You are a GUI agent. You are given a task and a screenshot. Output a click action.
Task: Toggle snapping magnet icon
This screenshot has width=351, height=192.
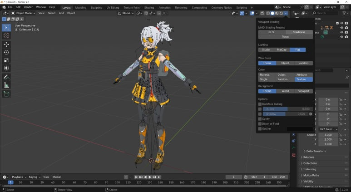point(146,14)
